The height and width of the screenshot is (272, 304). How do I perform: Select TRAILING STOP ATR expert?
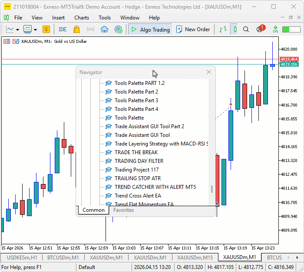click(x=138, y=178)
